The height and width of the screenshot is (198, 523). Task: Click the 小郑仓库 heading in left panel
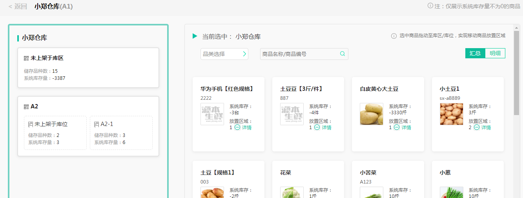point(35,38)
